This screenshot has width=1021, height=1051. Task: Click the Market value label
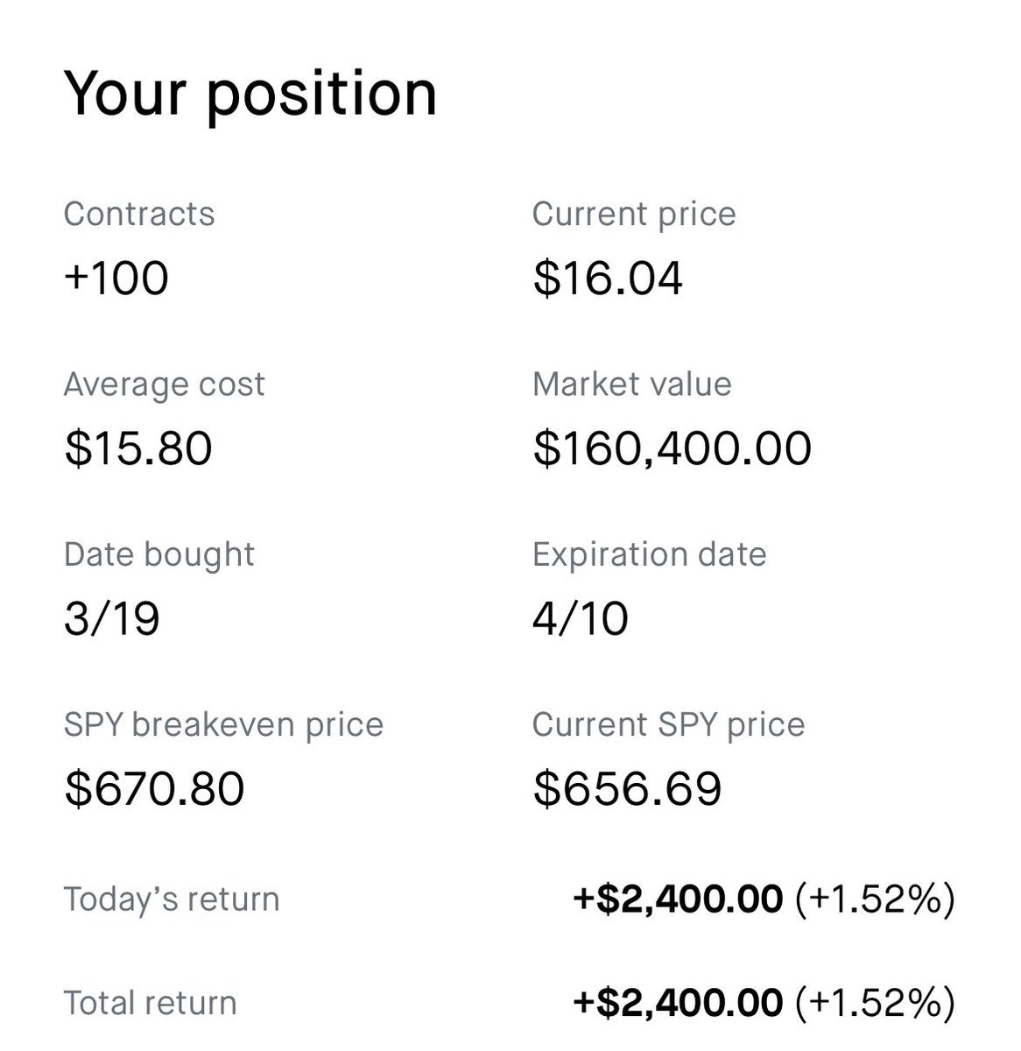point(631,384)
